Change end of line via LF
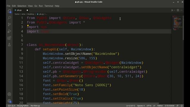Screen dimensions: 190x107 pyautogui.click(x=154, y=106)
